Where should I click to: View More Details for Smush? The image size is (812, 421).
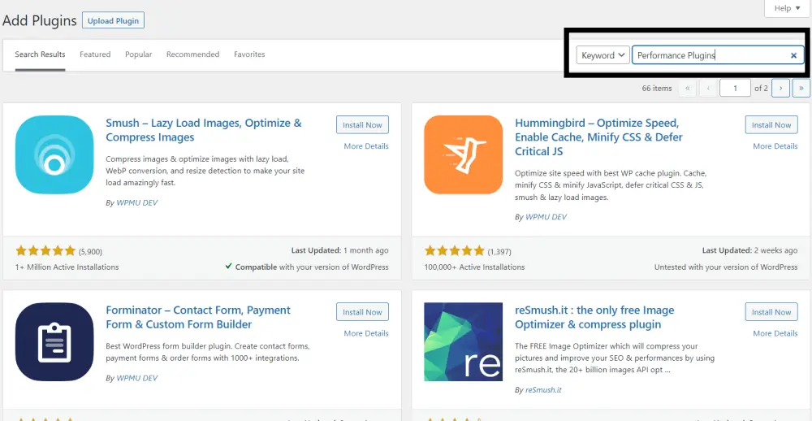(x=365, y=146)
